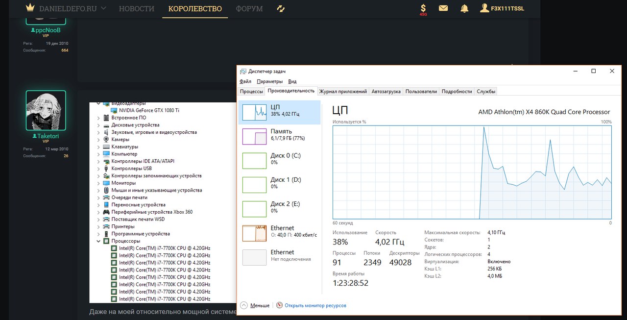Click the Меньше button in Task Manager
This screenshot has height=320, width=627.
click(254, 305)
